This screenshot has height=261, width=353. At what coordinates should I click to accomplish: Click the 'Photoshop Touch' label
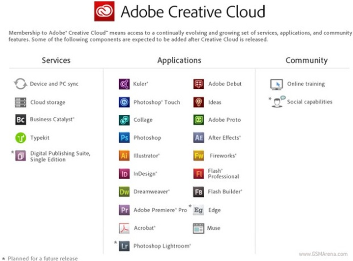tap(157, 102)
